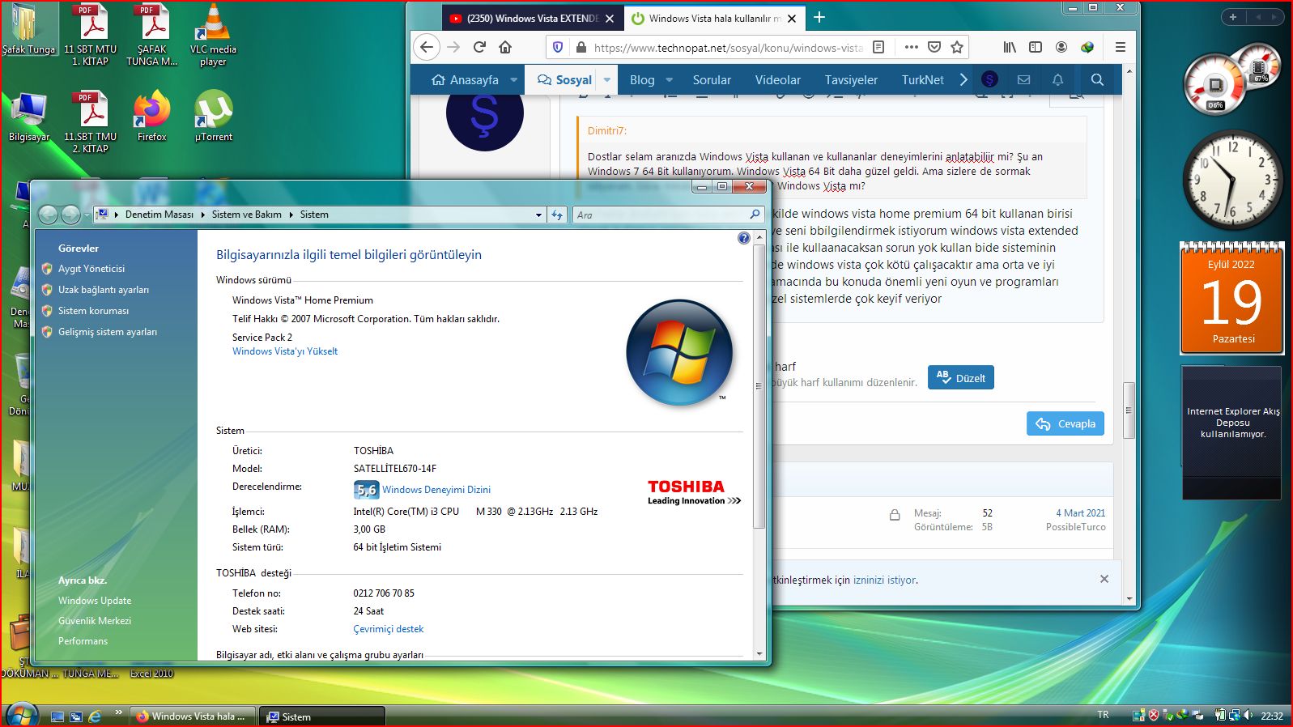Go back in the Firefox window
The width and height of the screenshot is (1293, 727).
[x=427, y=48]
